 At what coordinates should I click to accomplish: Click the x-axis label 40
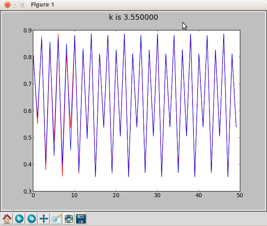click(199, 195)
